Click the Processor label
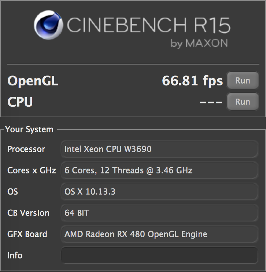 (x=26, y=149)
